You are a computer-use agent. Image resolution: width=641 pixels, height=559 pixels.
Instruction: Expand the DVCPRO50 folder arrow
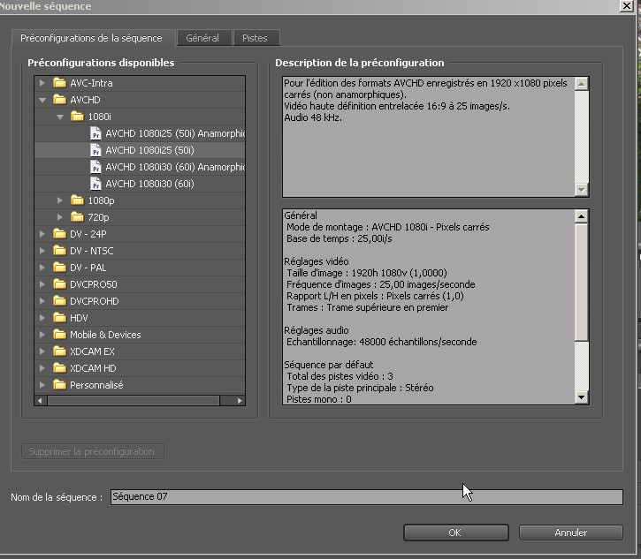click(x=42, y=283)
